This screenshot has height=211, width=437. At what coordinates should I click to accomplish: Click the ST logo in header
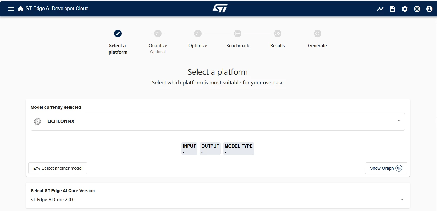click(x=220, y=8)
